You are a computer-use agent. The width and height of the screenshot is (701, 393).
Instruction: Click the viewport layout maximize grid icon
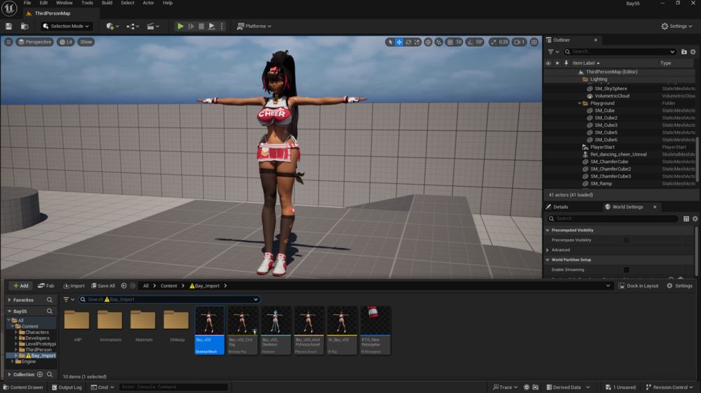pos(534,42)
